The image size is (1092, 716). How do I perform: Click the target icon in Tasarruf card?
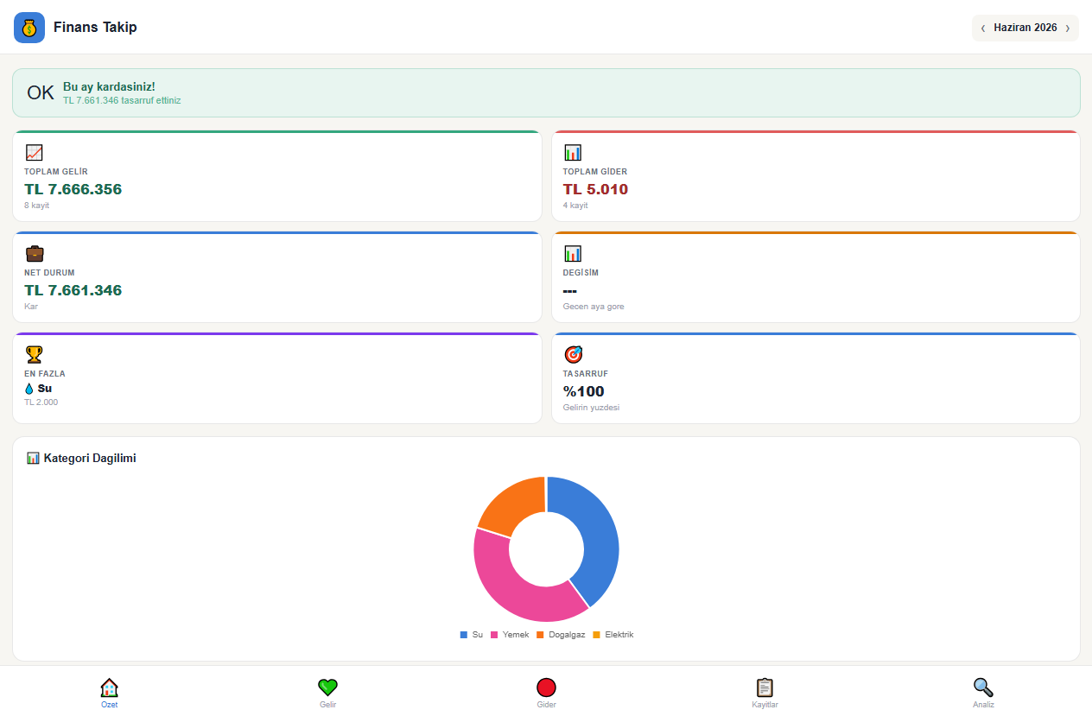point(573,354)
